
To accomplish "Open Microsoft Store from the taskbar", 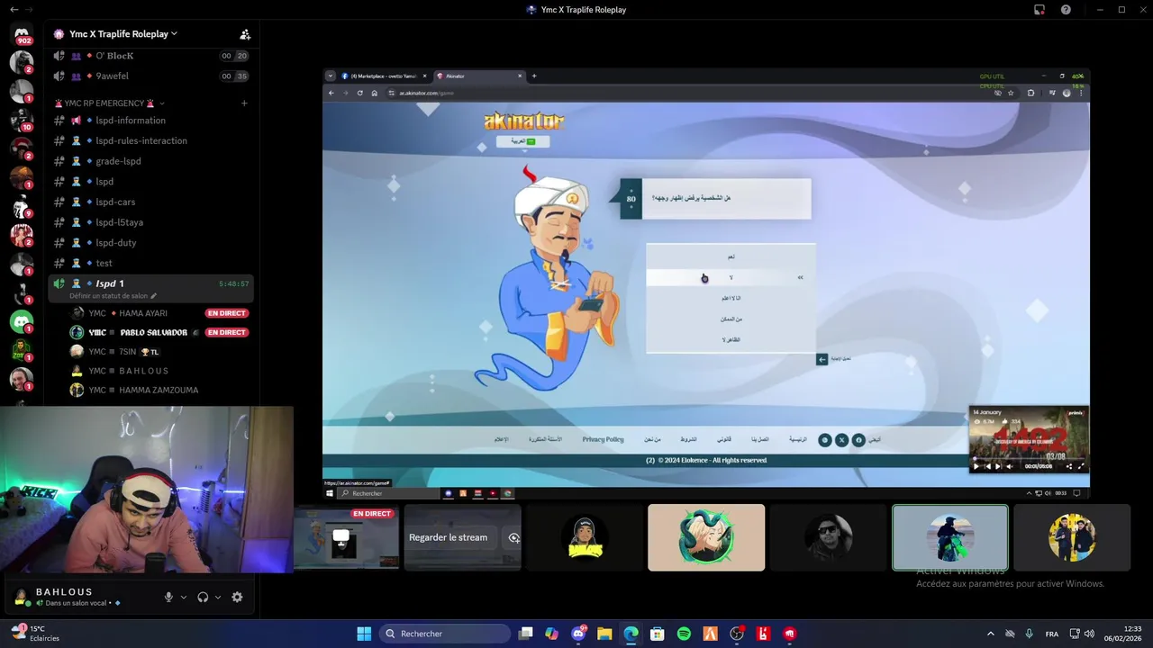I will pyautogui.click(x=658, y=634).
